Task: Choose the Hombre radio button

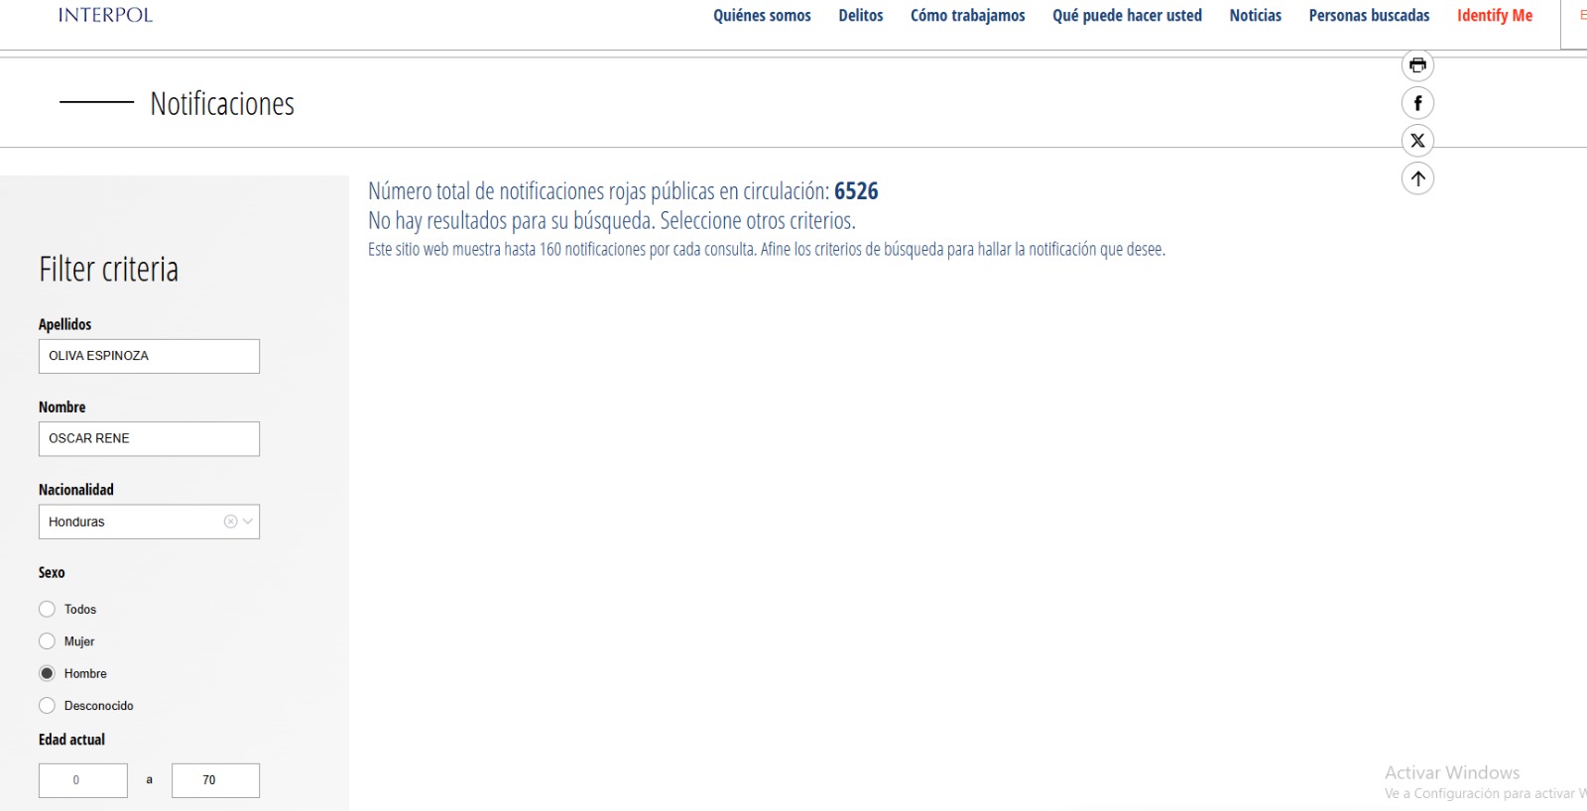Action: point(47,673)
